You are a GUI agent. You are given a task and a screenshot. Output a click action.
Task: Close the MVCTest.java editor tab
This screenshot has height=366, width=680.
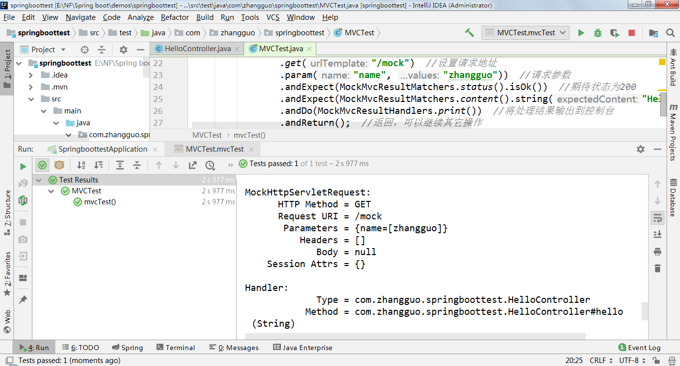309,49
